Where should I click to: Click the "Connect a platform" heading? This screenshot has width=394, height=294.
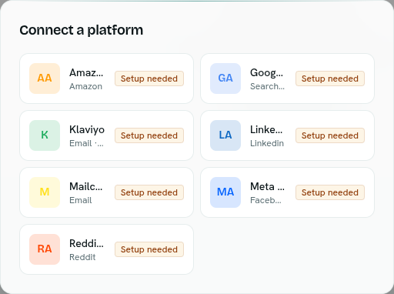(x=82, y=30)
